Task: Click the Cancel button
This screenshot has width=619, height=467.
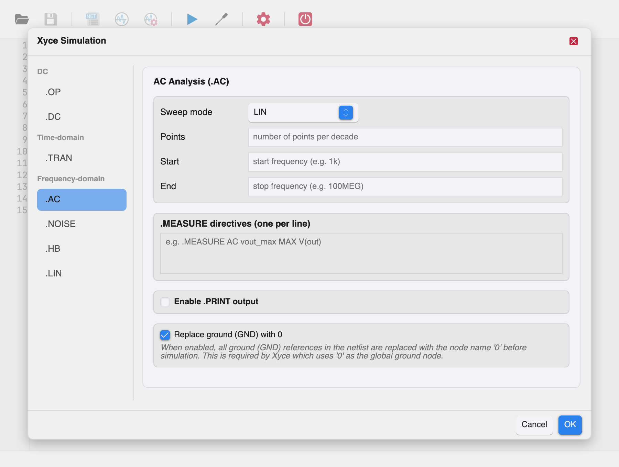Action: coord(534,425)
